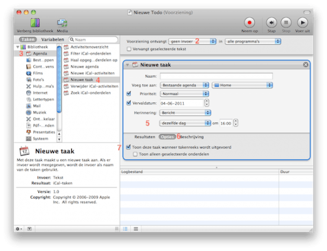Toggle Toon deze taak wanneer takenreeks checkbox
This screenshot has width=327, height=251.
coord(128,147)
